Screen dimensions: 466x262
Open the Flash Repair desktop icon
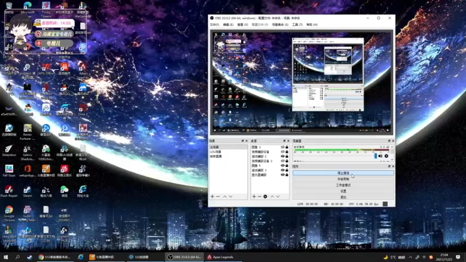9,192
